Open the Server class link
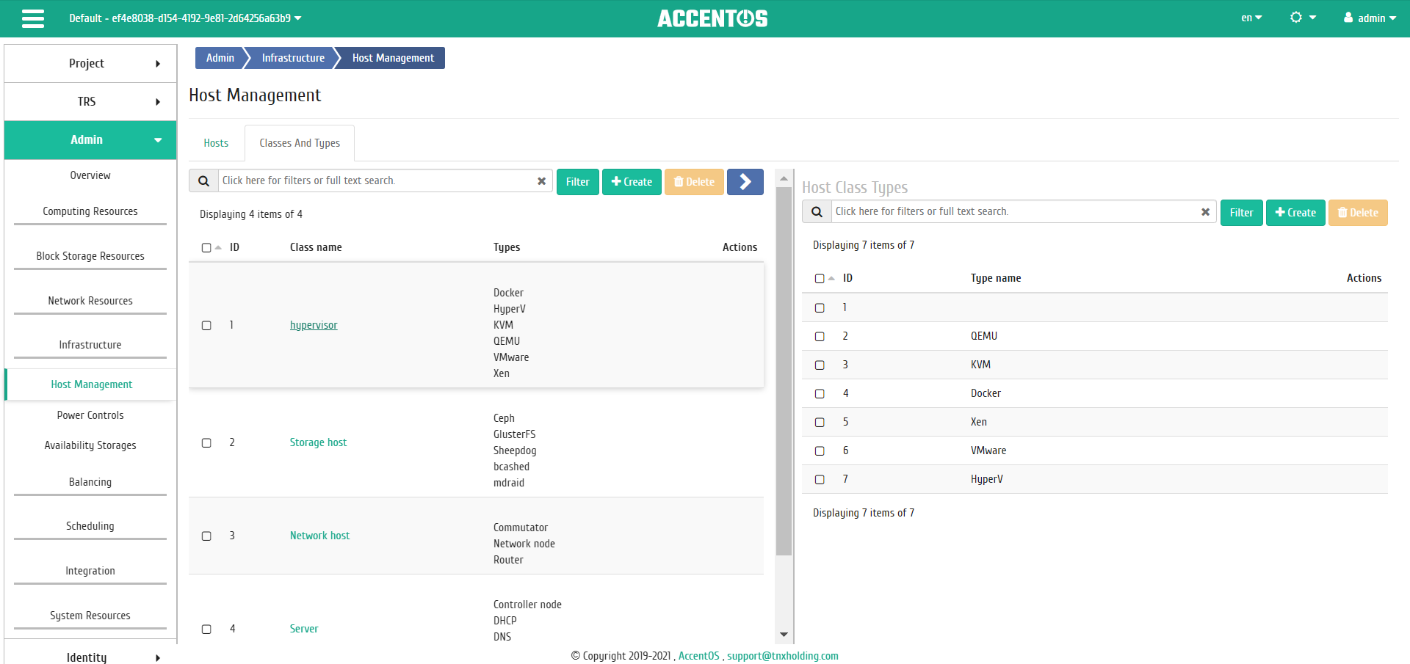The image size is (1410, 664). click(x=304, y=629)
